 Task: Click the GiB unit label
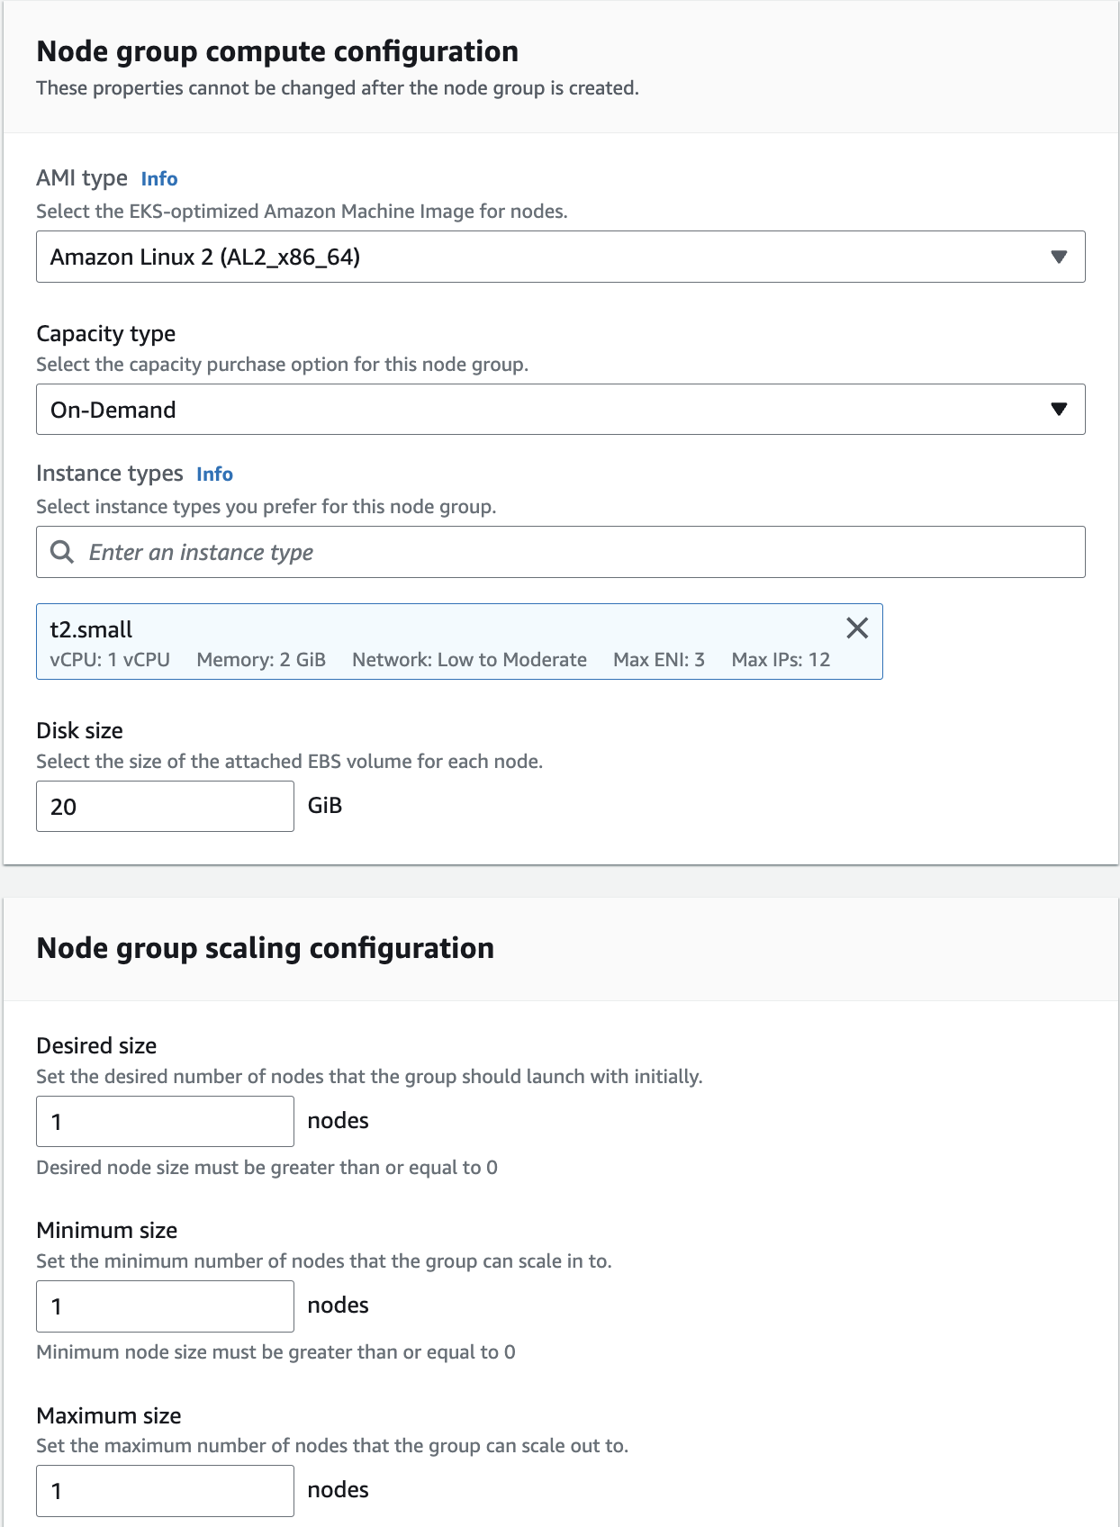click(325, 805)
